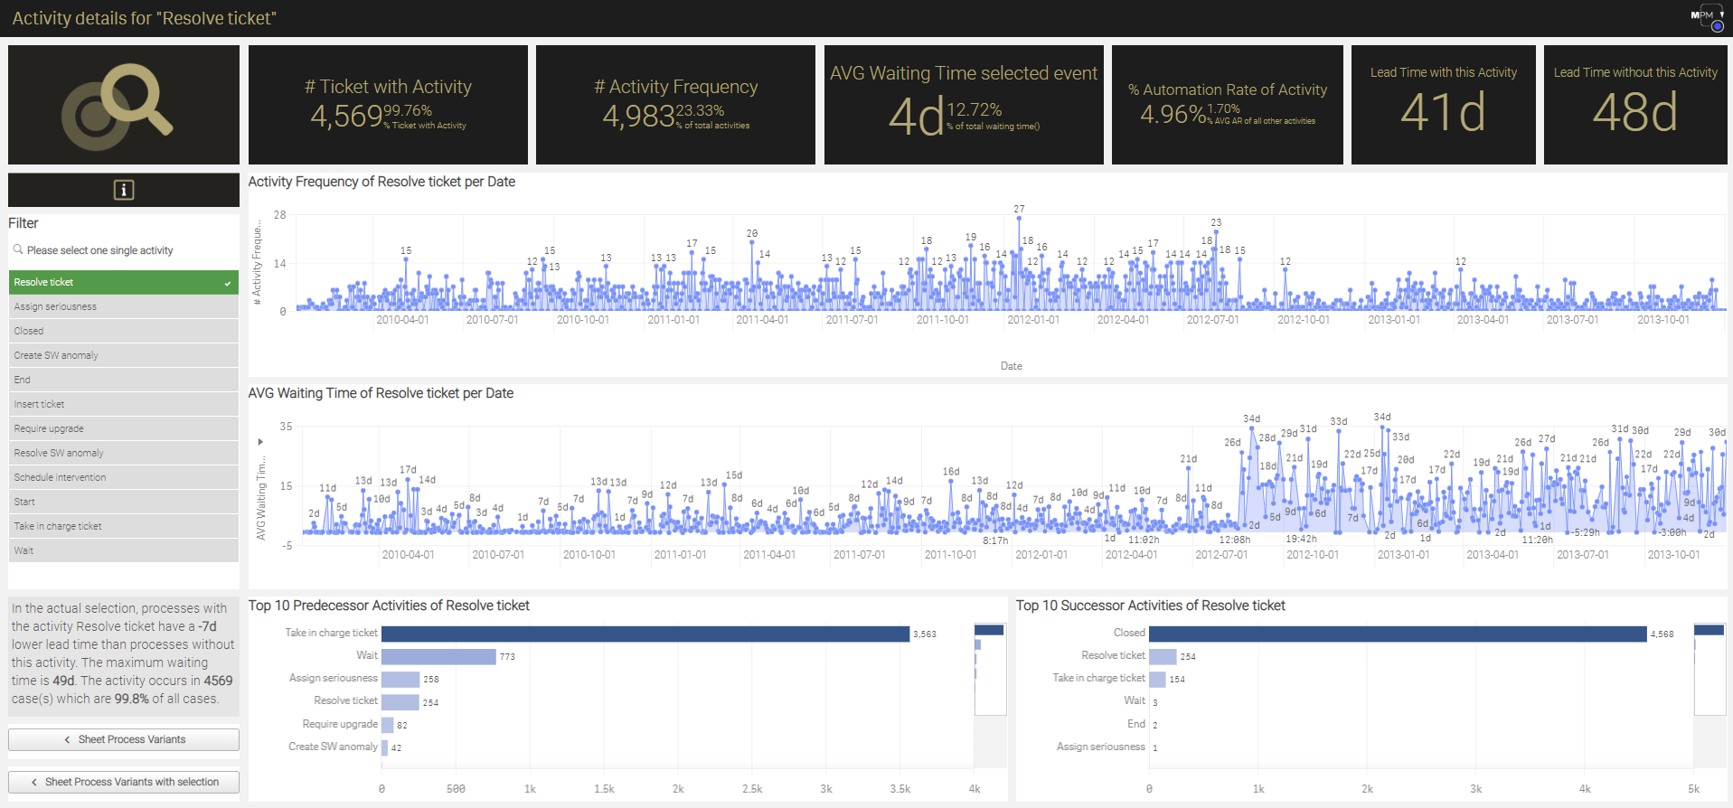Deselect the Resolve ticket filter item

(x=124, y=282)
